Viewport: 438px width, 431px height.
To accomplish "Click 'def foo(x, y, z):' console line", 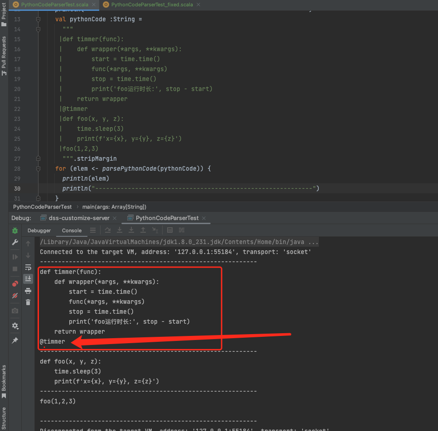I will tap(70, 361).
